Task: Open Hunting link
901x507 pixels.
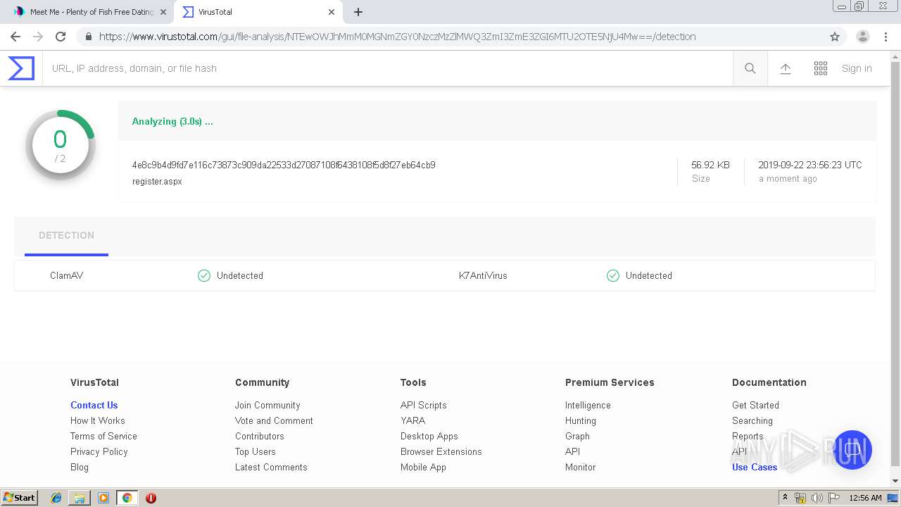Action: [580, 420]
